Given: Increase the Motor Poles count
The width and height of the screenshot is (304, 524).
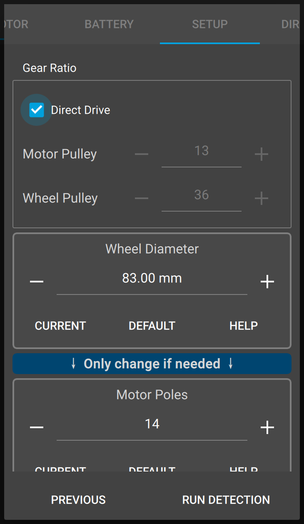Looking at the screenshot, I should click(267, 427).
